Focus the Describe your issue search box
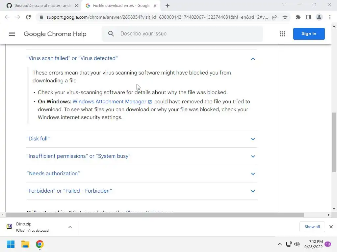 182,34
